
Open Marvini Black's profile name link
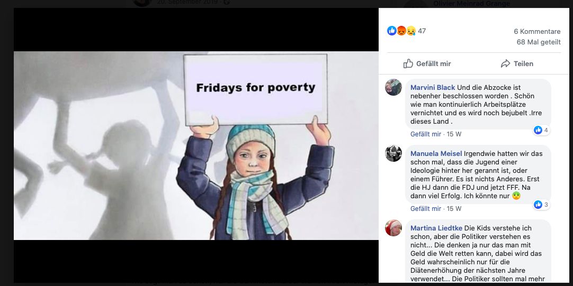433,88
